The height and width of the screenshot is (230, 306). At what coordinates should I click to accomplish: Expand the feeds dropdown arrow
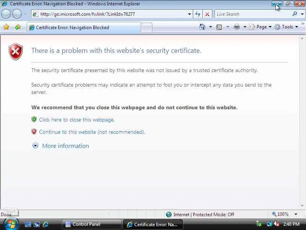coord(228,27)
